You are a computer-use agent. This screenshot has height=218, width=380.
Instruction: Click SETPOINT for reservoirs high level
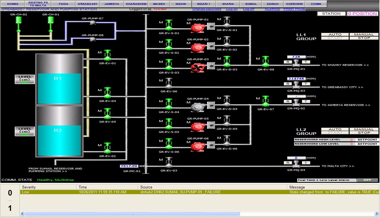click(367, 140)
